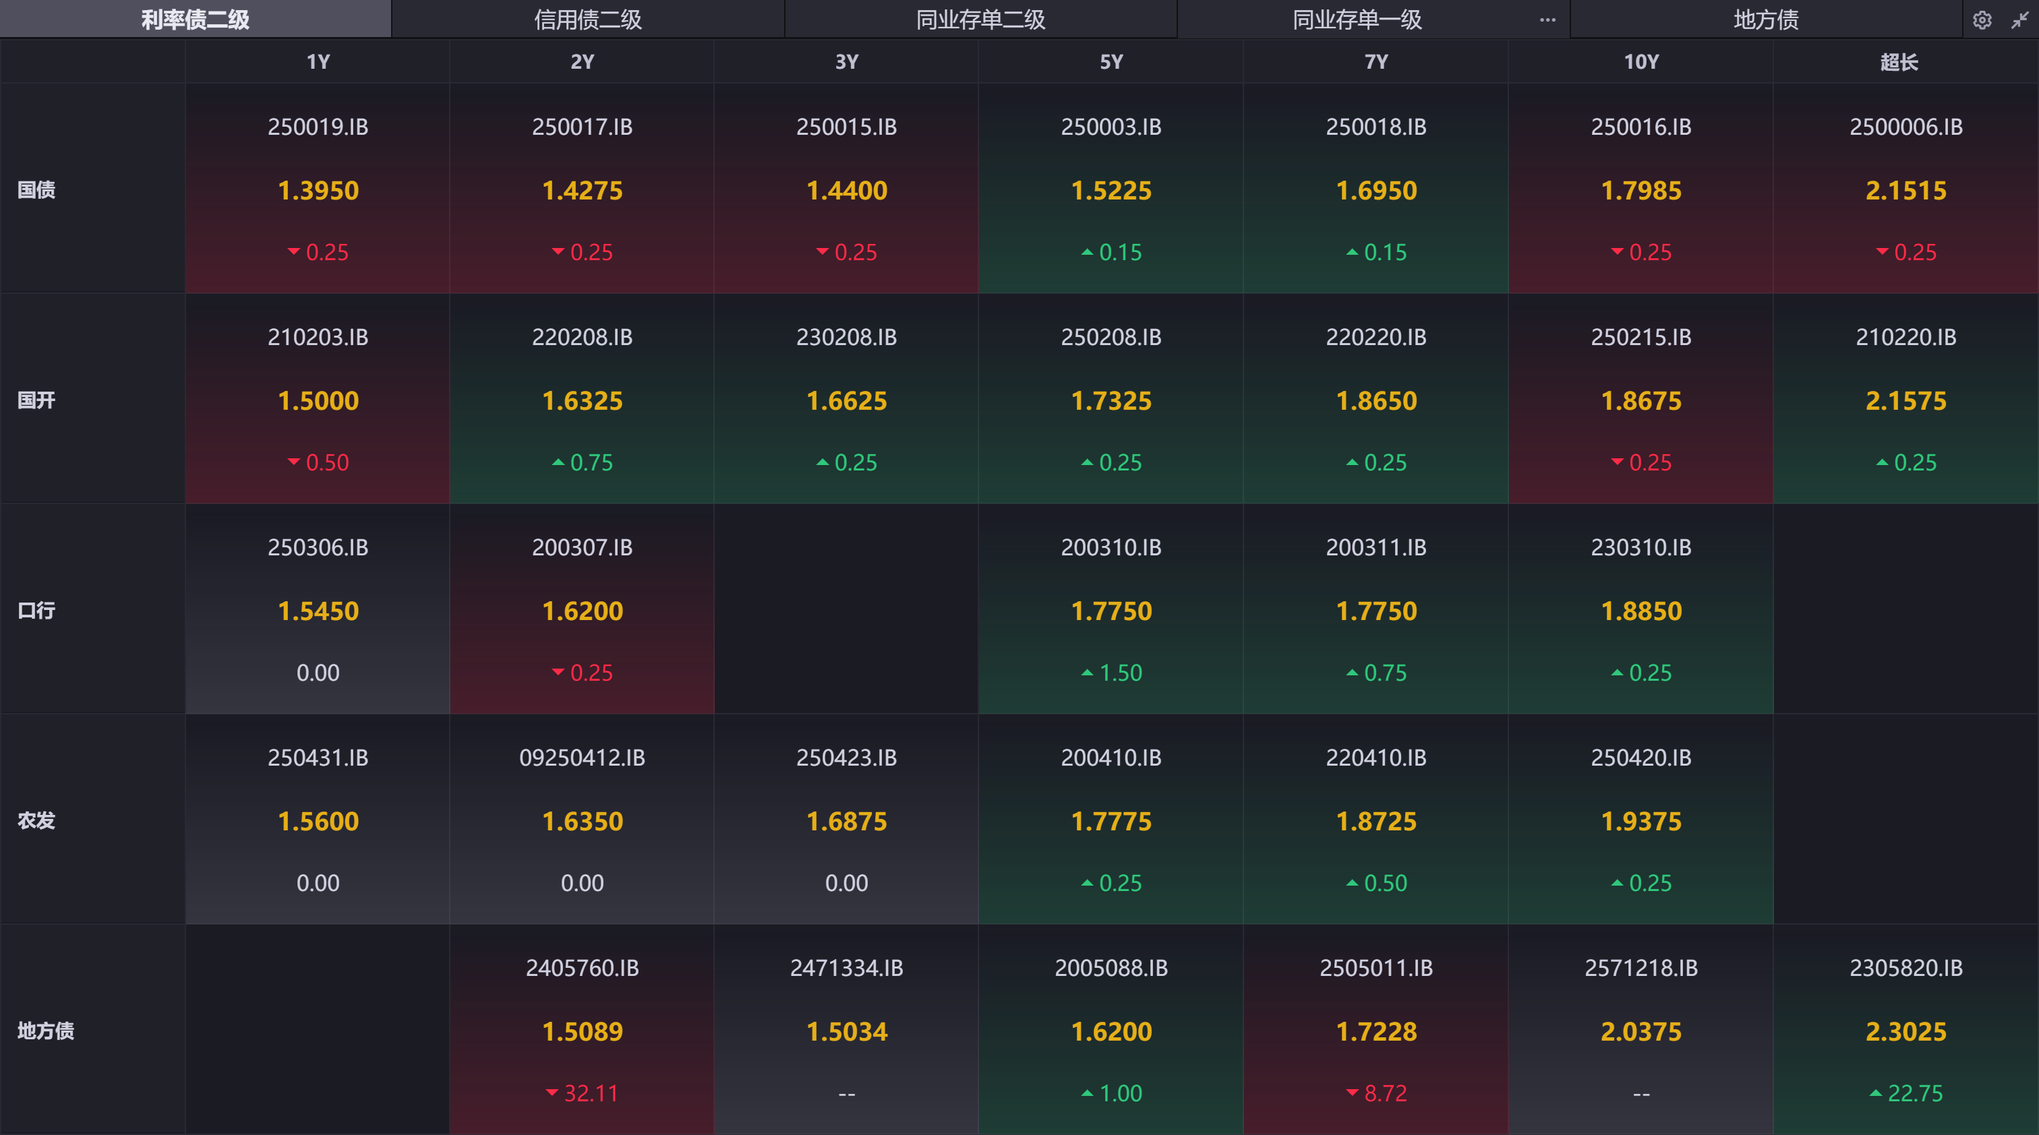Switch to the 同业存单二级 tab
The width and height of the screenshot is (2039, 1135).
click(980, 20)
